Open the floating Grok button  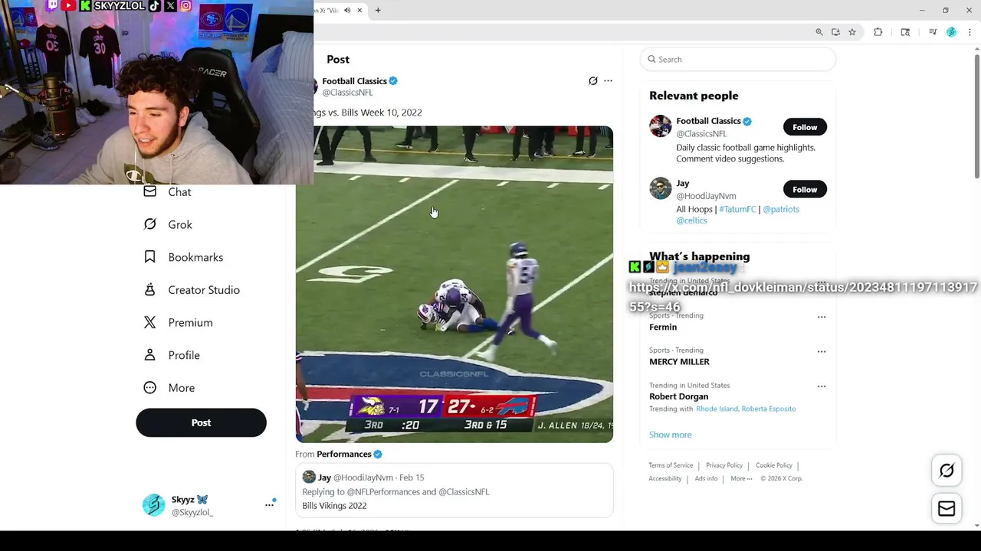[x=947, y=471]
